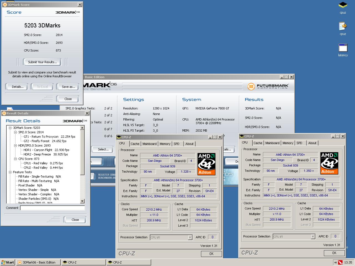Click Close button in Result Details window
The image size is (355, 266).
pos(75,220)
